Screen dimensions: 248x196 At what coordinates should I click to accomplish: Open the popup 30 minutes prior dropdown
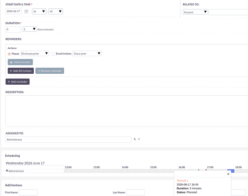34,53
